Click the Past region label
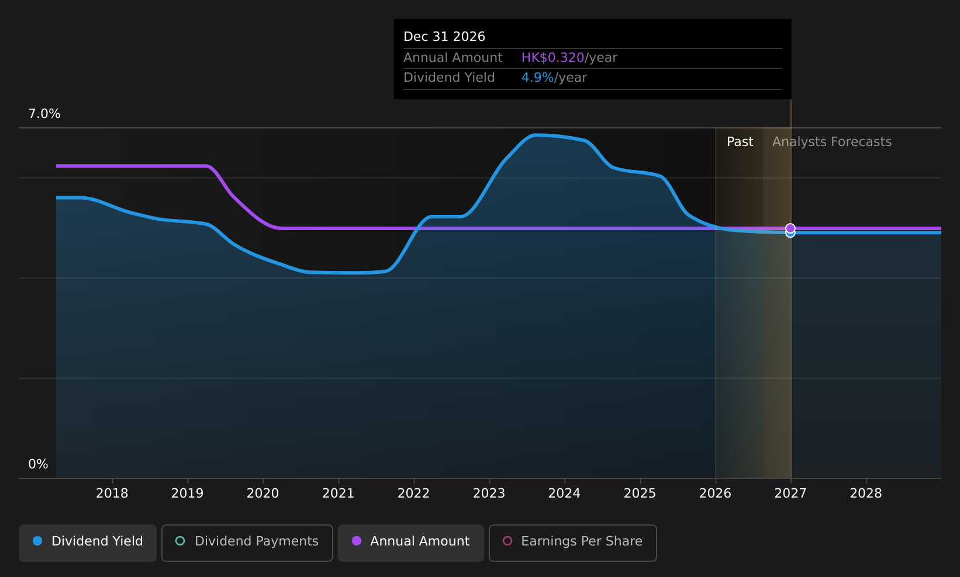 point(740,142)
